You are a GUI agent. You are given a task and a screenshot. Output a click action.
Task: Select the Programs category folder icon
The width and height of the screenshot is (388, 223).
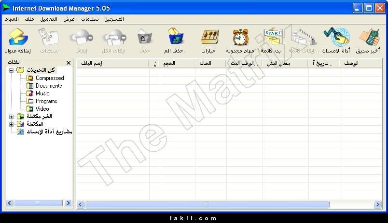point(30,101)
